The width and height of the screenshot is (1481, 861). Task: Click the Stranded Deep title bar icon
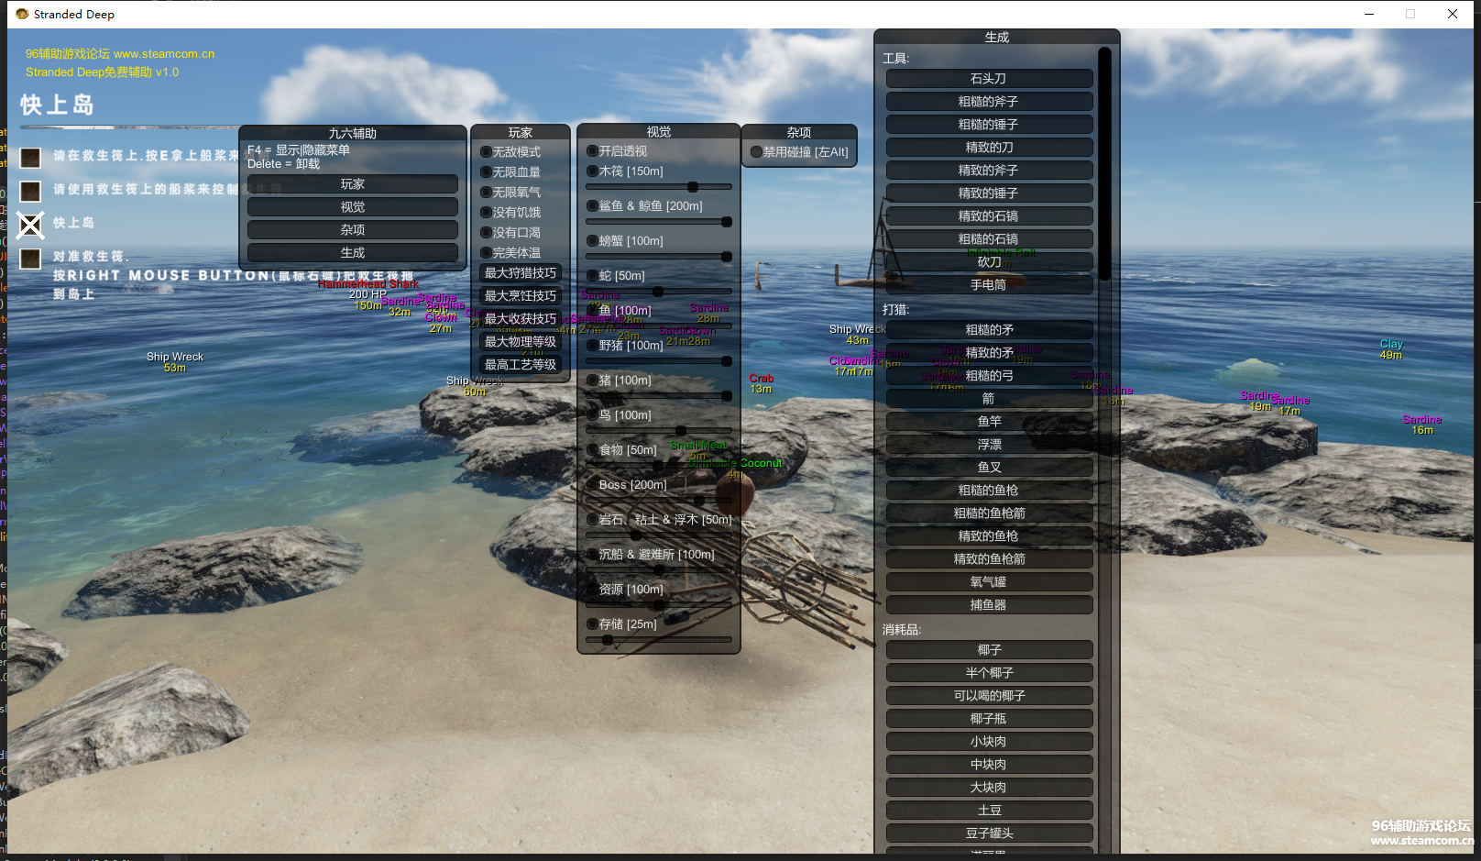[22, 14]
